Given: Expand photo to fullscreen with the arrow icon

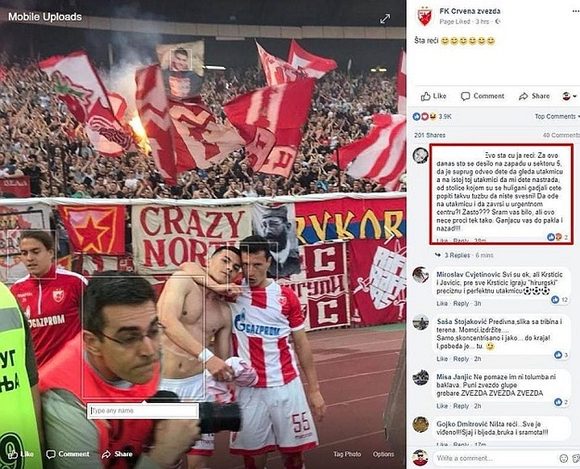Looking at the screenshot, I should (x=385, y=19).
